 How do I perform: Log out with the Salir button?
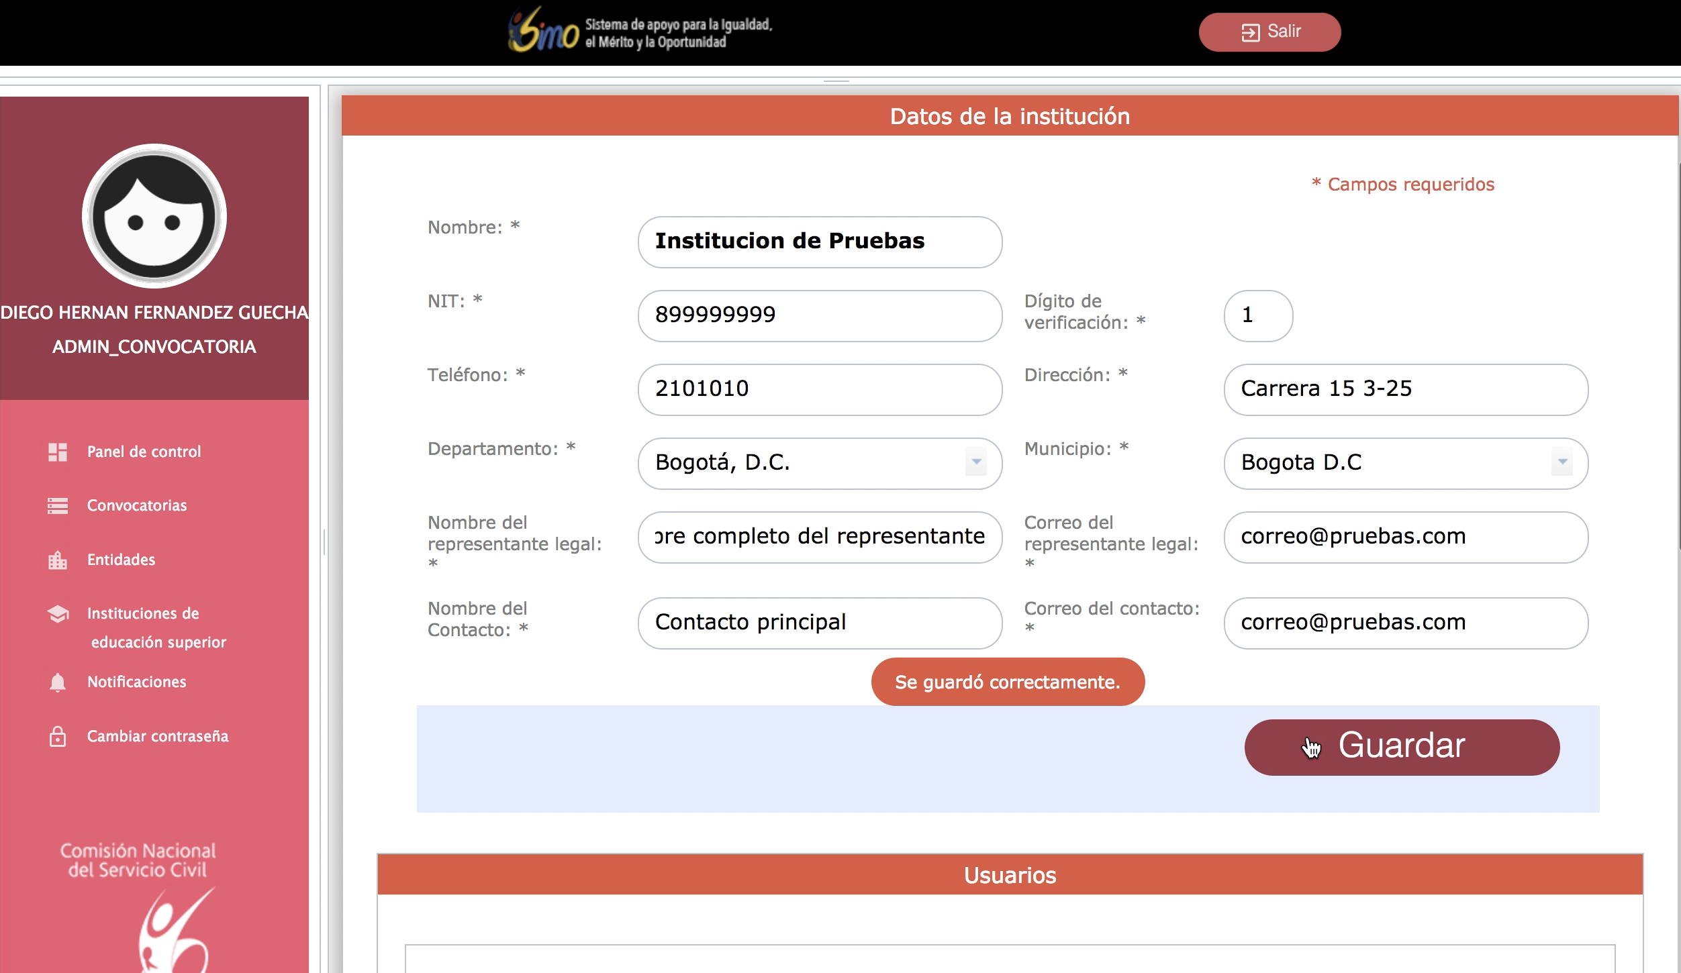pos(1269,32)
